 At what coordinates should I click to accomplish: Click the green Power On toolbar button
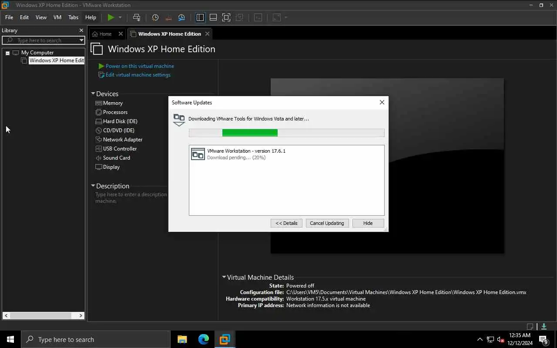click(111, 17)
